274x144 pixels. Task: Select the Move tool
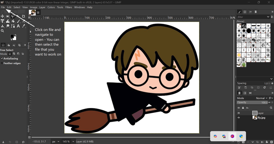tap(2, 16)
